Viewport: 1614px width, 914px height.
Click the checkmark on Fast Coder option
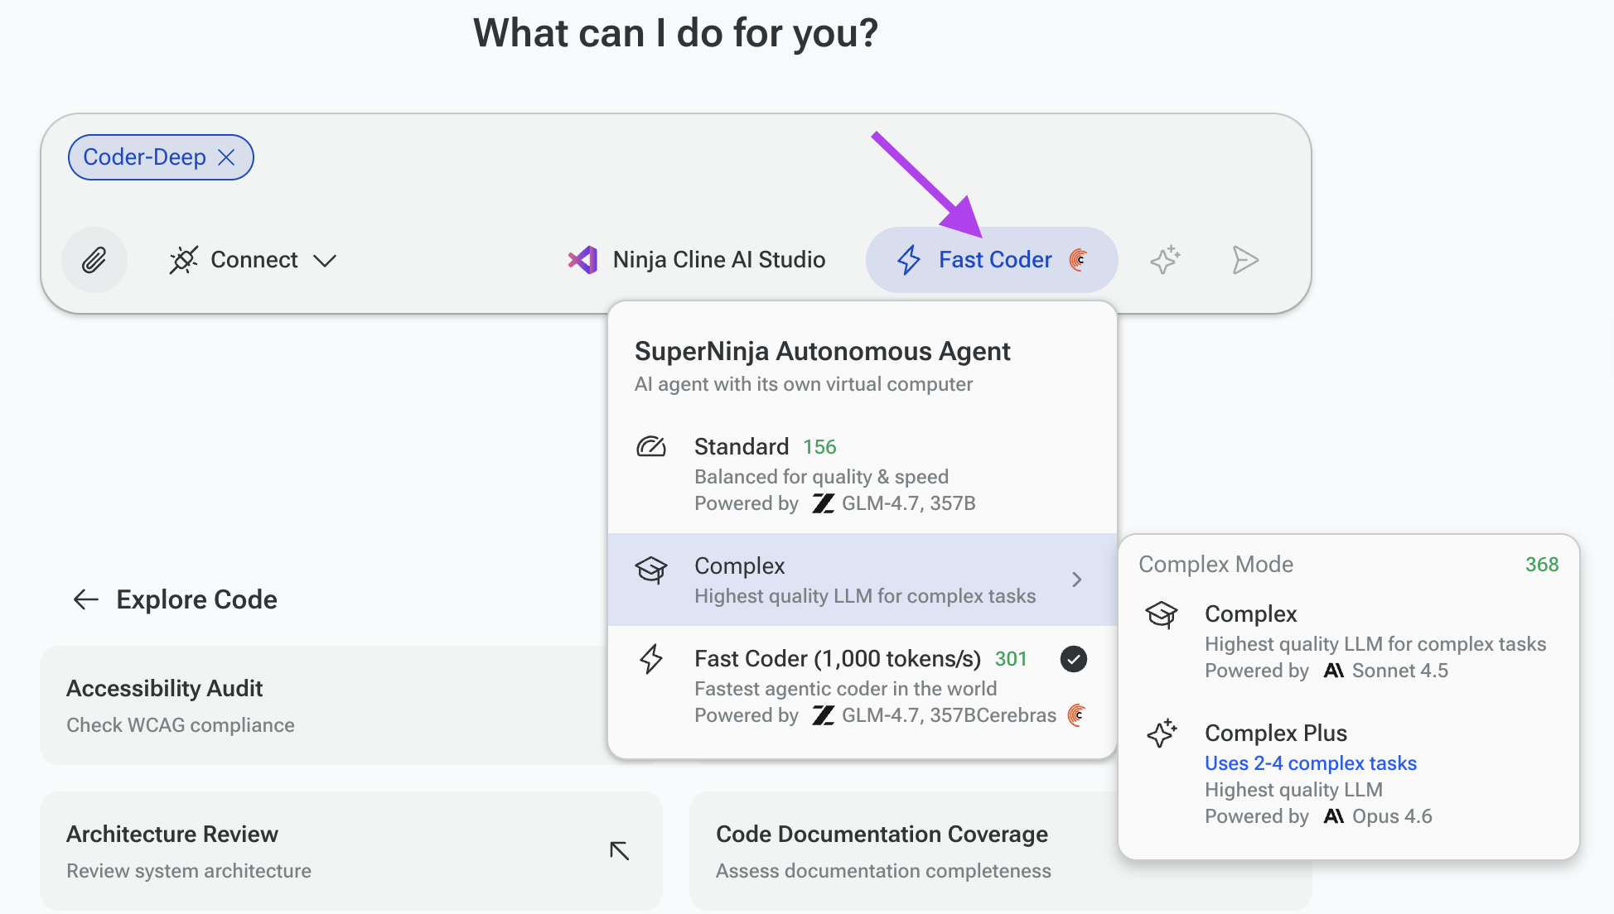pyautogui.click(x=1074, y=659)
